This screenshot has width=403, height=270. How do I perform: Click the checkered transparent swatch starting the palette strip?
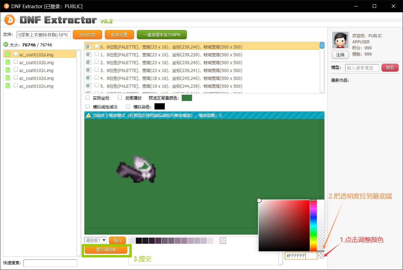(132, 241)
